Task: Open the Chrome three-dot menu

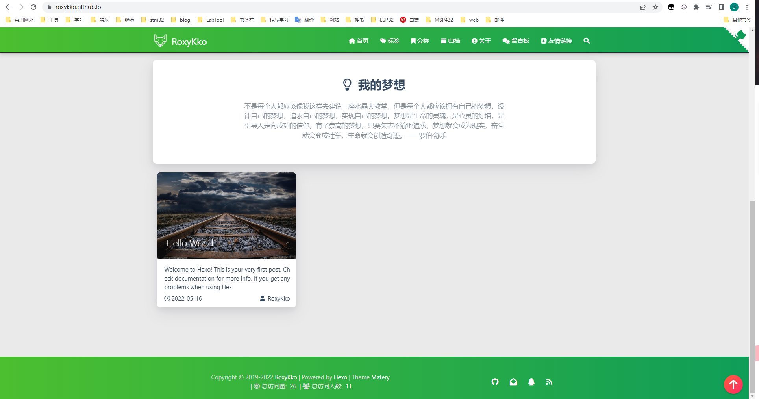Action: tap(747, 7)
